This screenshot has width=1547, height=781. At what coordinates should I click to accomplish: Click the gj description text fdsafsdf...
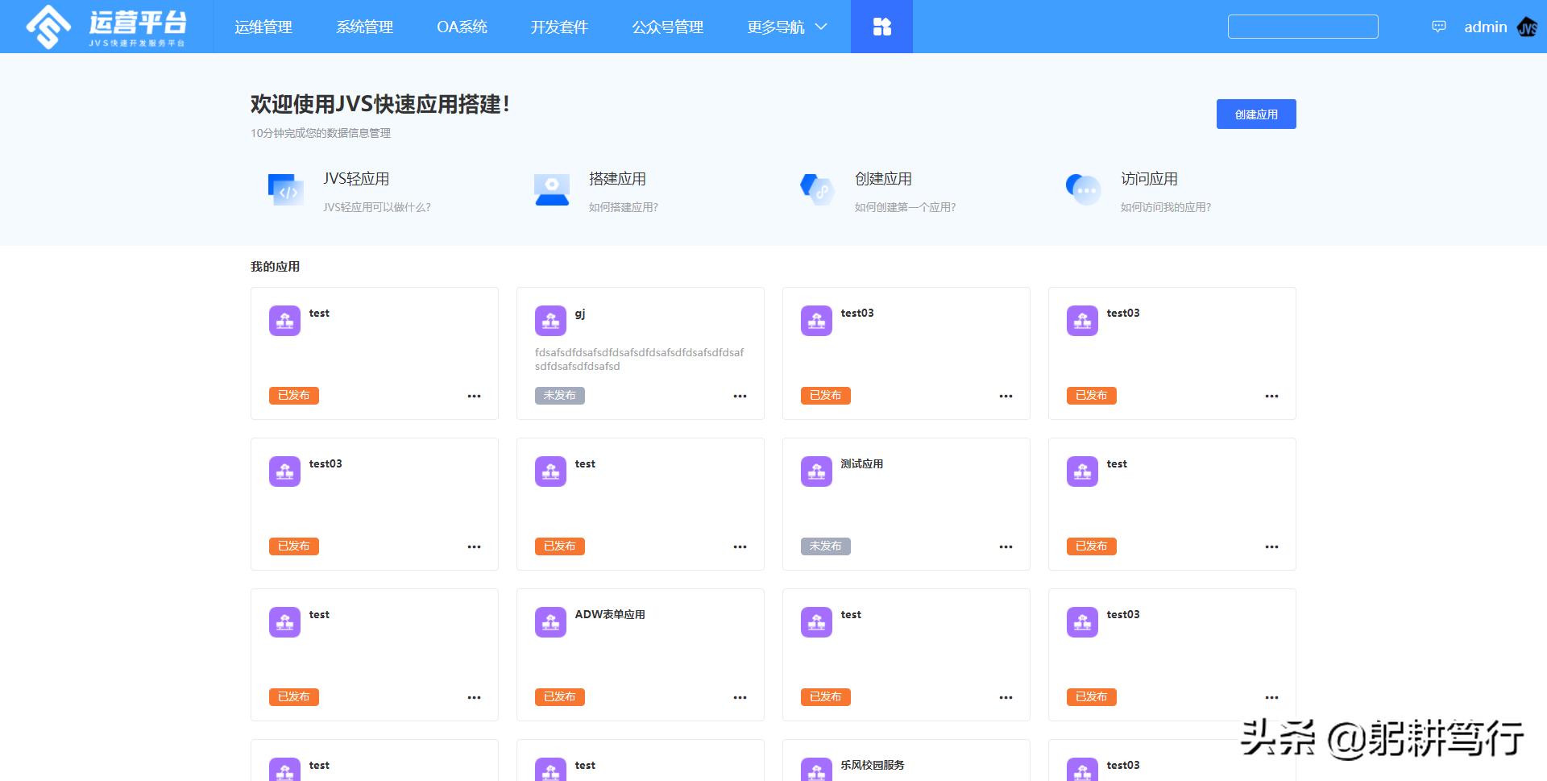[x=639, y=359]
